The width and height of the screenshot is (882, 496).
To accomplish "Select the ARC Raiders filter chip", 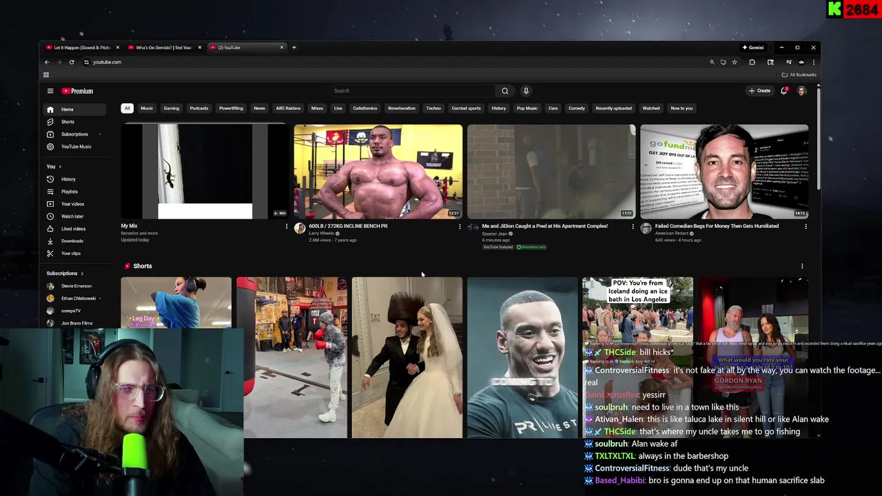I will (288, 108).
